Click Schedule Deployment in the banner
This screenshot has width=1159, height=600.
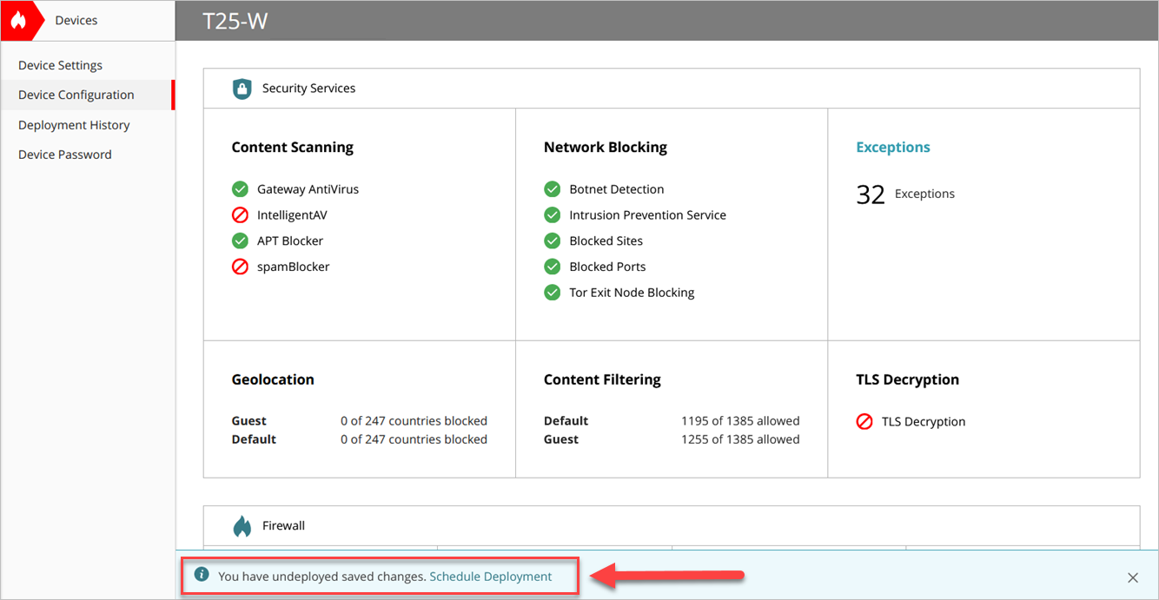491,576
